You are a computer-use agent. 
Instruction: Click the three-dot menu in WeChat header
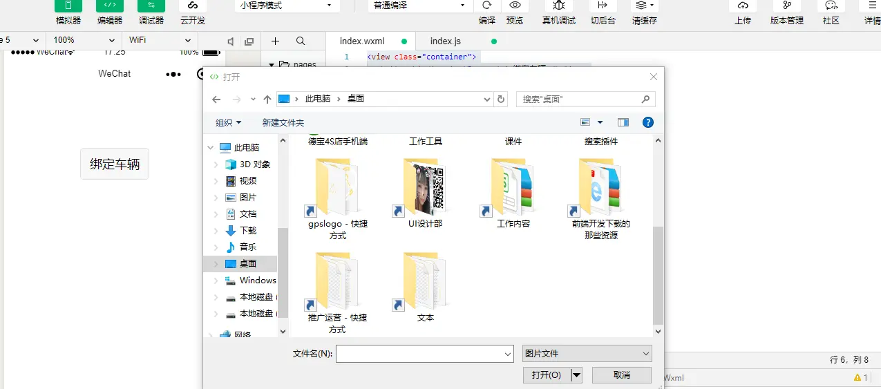tap(173, 74)
